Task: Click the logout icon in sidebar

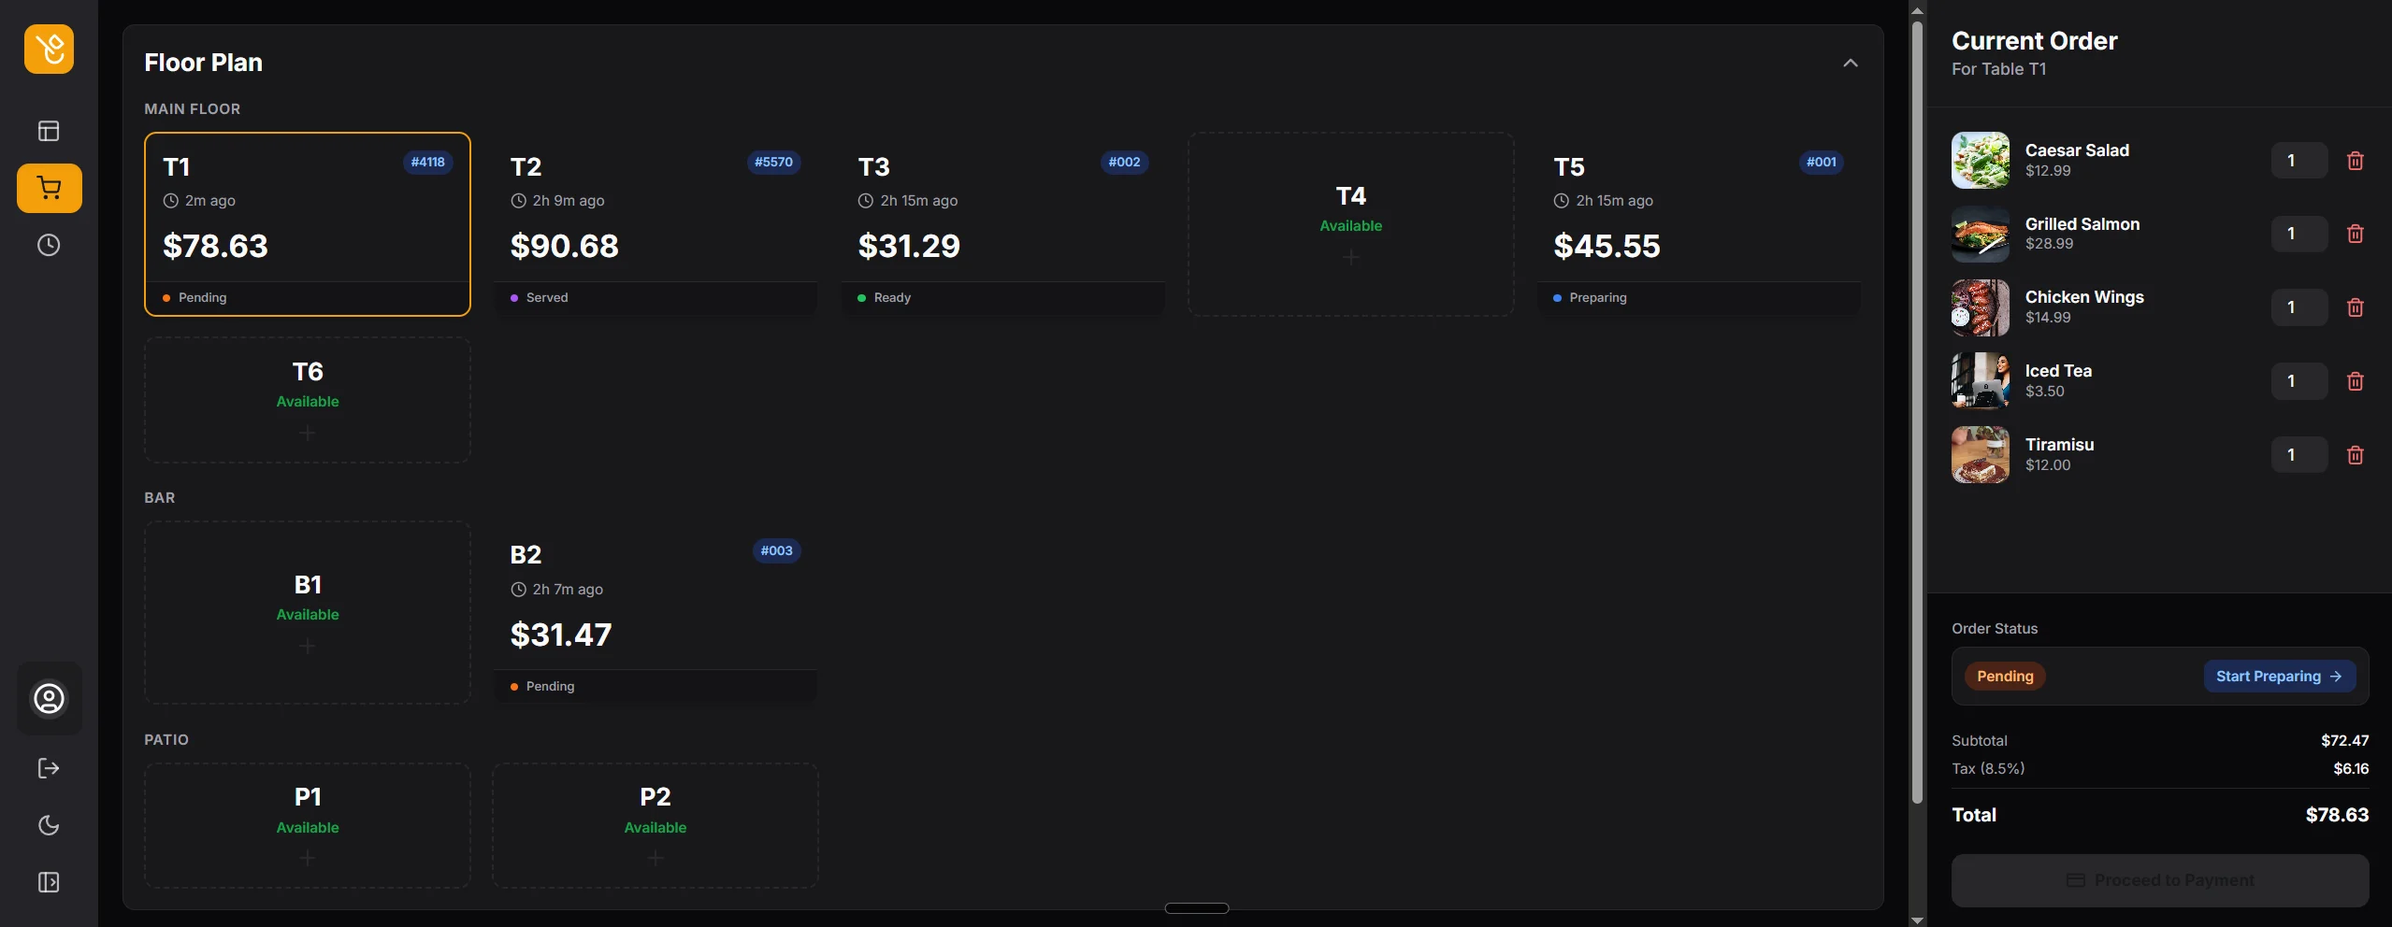Action: tap(49, 768)
